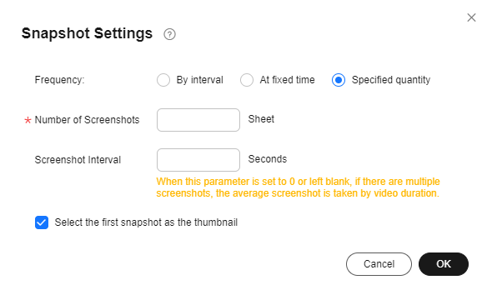Click the "Select the first snapshot" label text
This screenshot has height=300, width=492.
(x=146, y=222)
